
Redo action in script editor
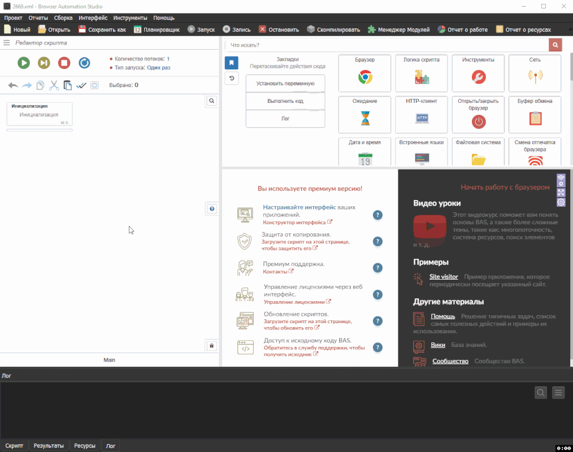[x=27, y=85]
